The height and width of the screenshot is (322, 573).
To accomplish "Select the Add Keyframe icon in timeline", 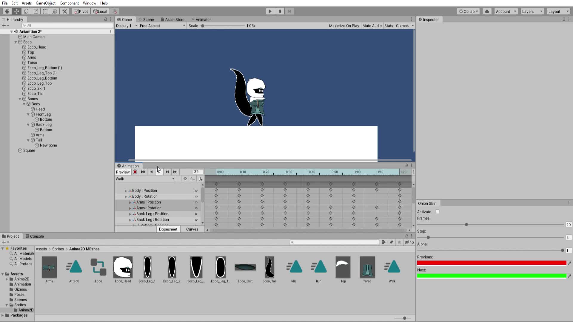I will pos(192,179).
